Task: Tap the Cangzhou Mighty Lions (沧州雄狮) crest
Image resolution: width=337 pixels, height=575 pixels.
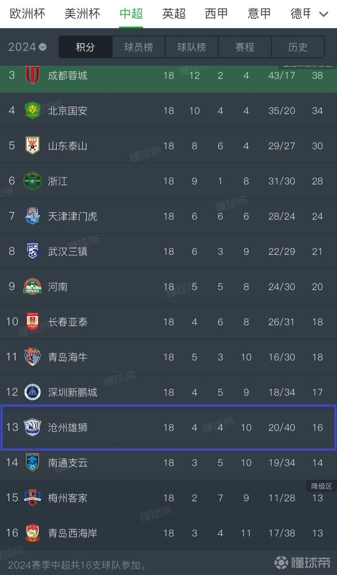Action: (32, 427)
